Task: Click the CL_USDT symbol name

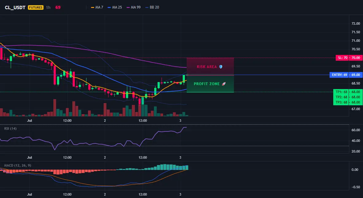Action: pyautogui.click(x=15, y=7)
